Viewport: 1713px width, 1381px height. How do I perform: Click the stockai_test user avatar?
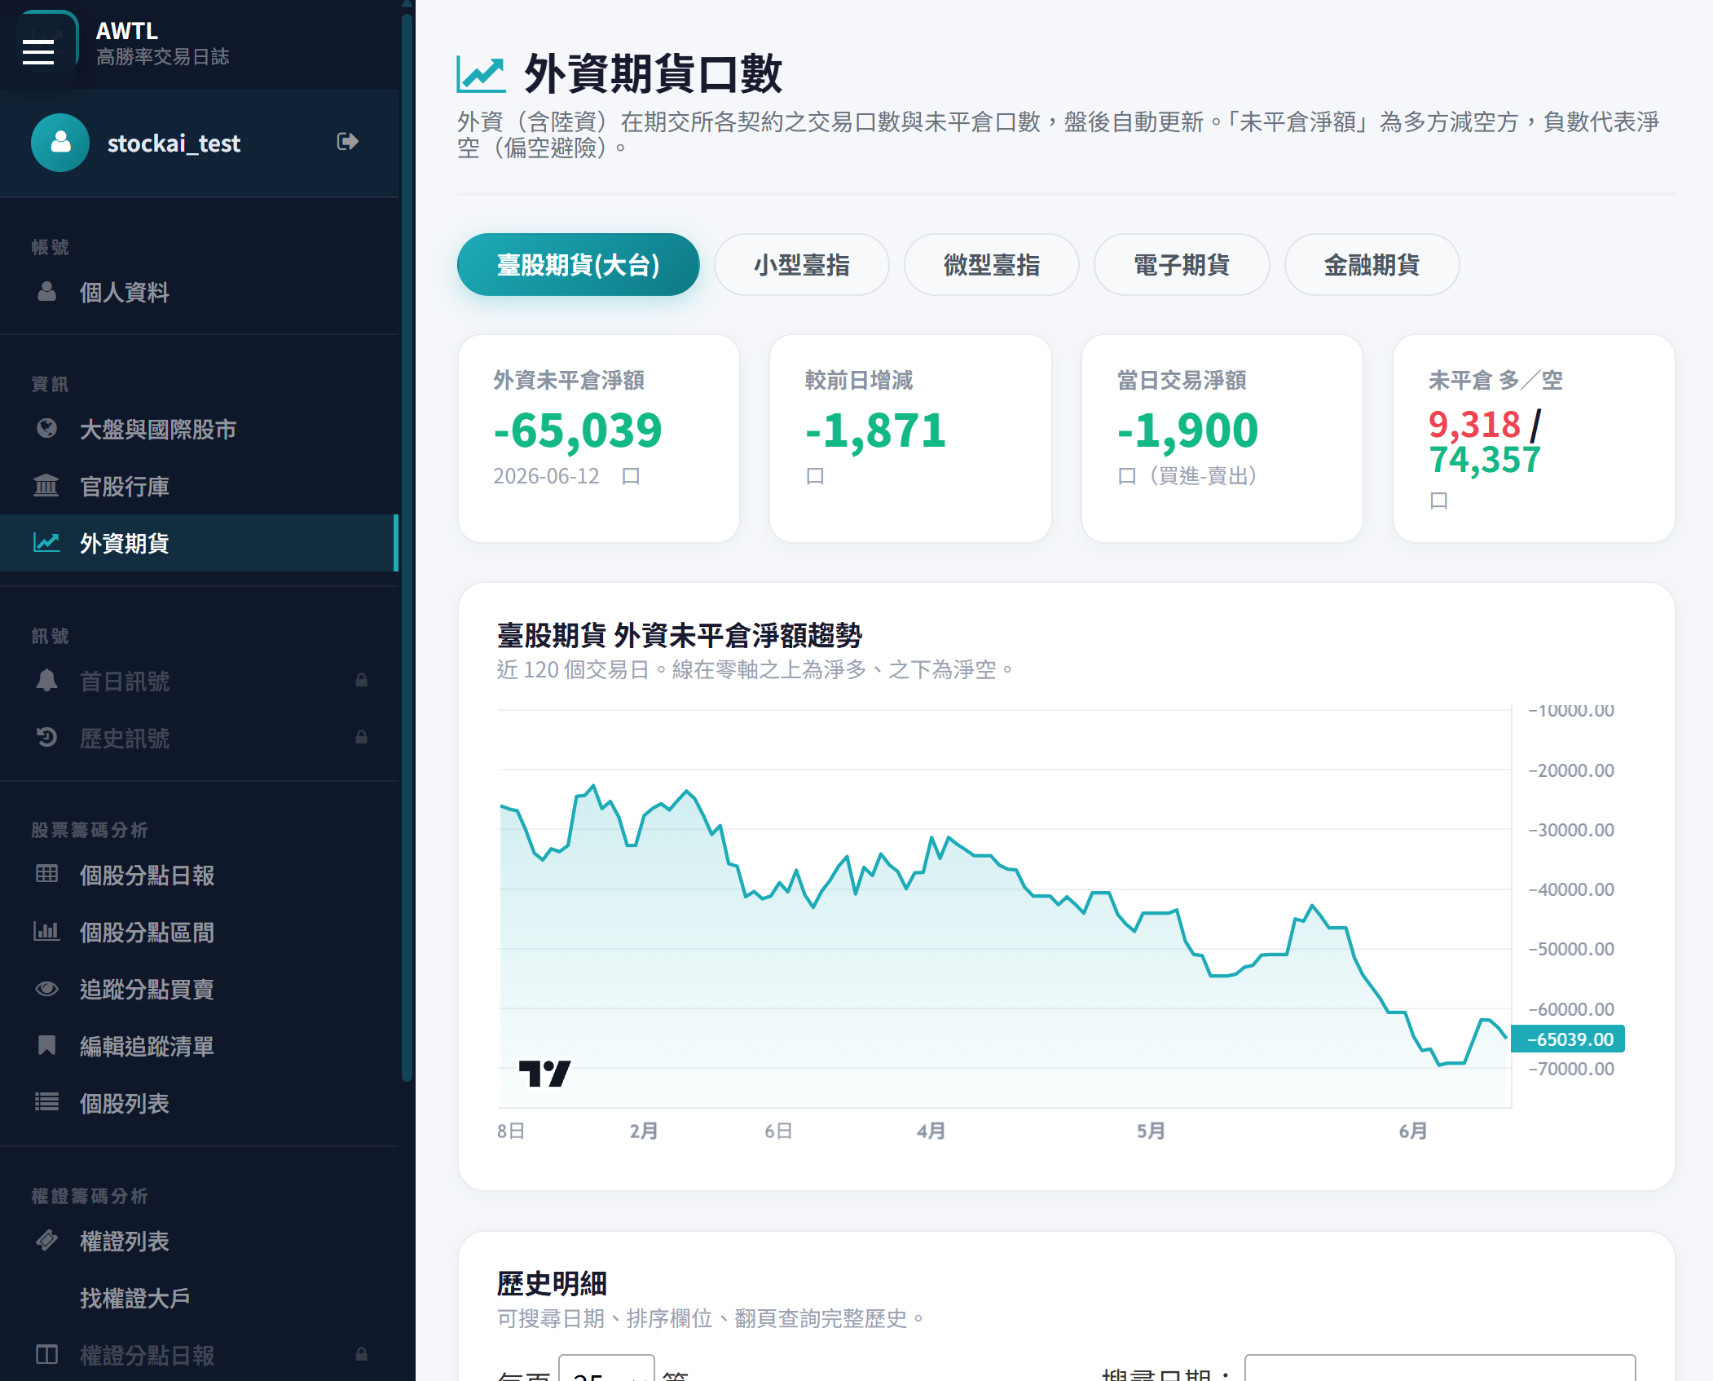(60, 143)
